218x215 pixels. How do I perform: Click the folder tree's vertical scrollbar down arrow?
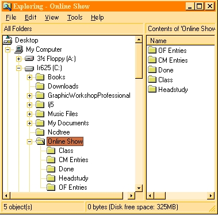[x=139, y=188]
